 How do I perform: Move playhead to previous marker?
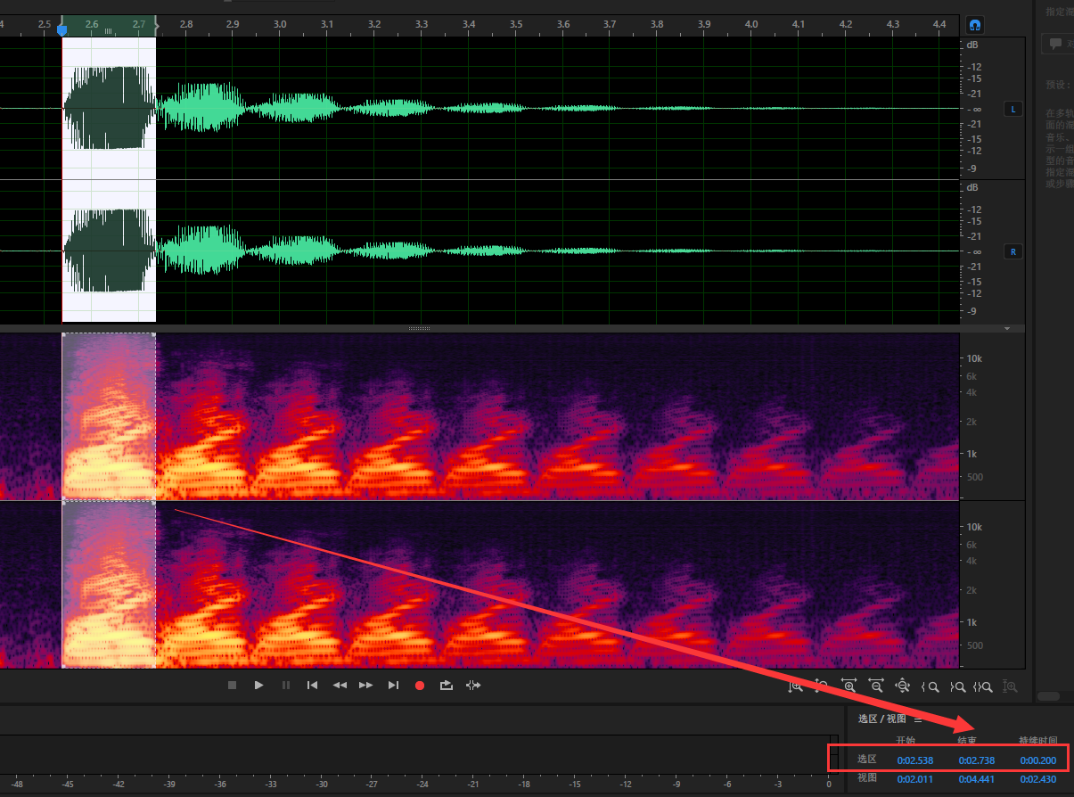[x=312, y=686]
